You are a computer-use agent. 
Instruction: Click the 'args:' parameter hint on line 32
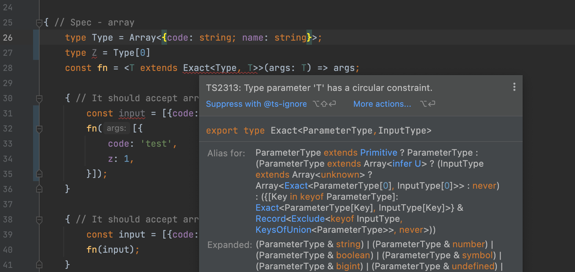(x=116, y=128)
